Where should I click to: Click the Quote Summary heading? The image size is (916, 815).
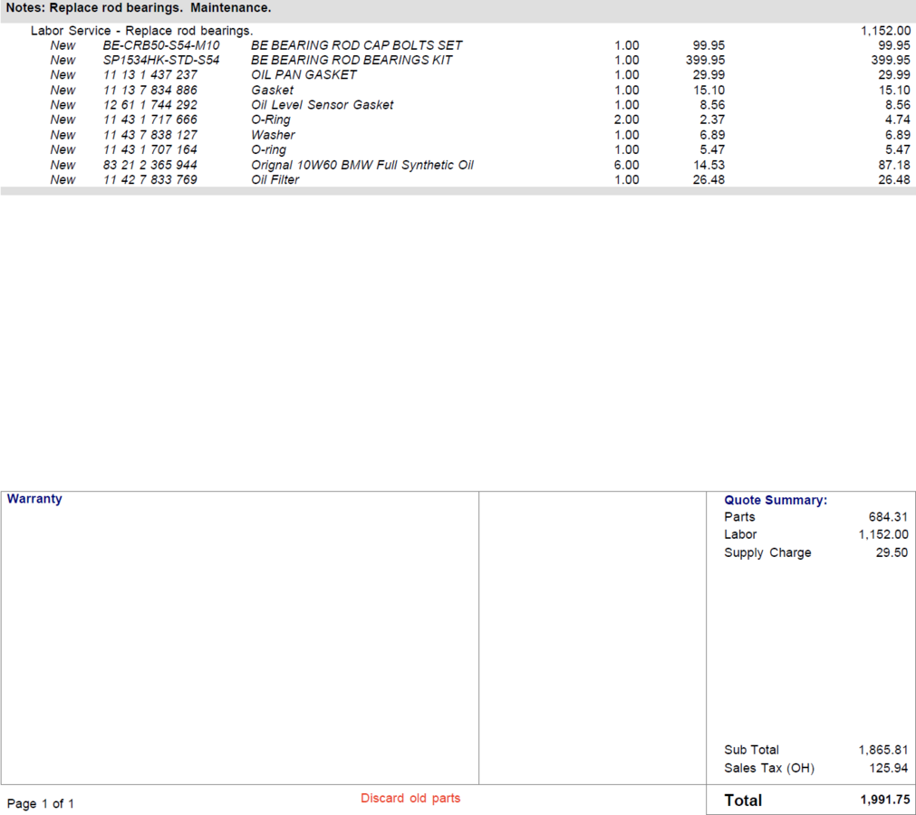775,500
